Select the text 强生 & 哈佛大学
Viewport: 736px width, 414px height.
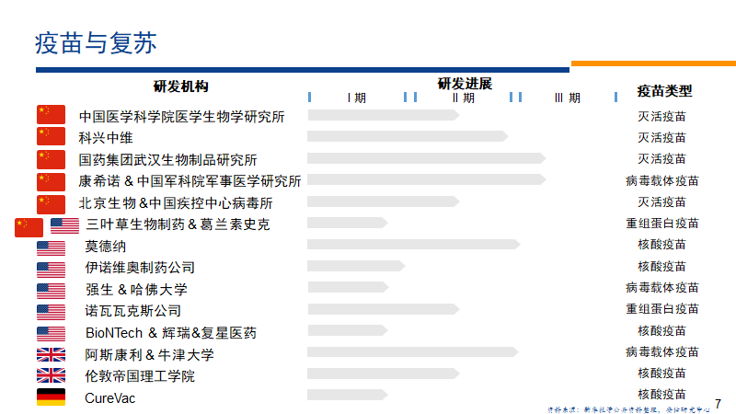point(136,290)
